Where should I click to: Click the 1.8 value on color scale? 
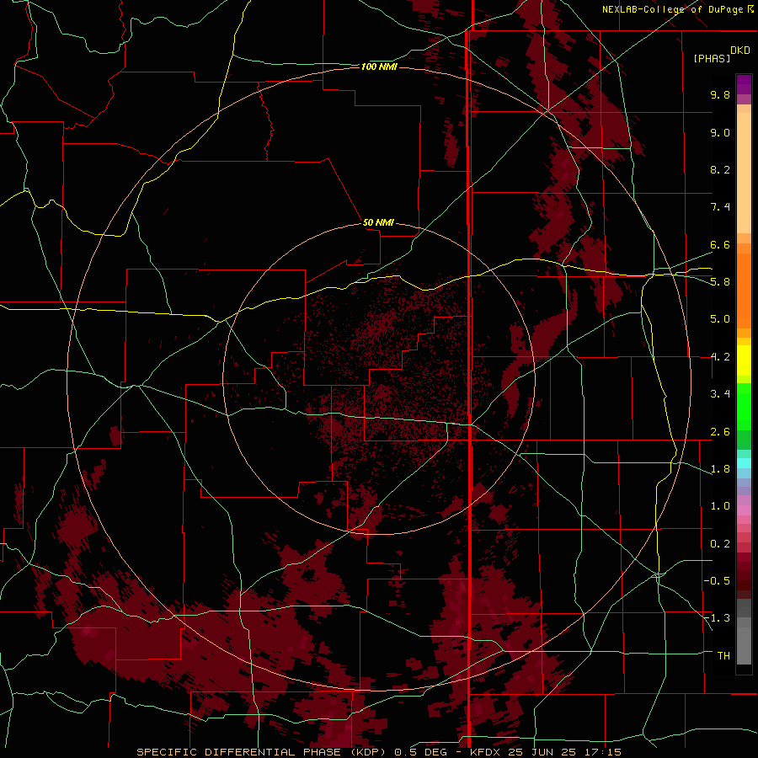click(x=720, y=469)
